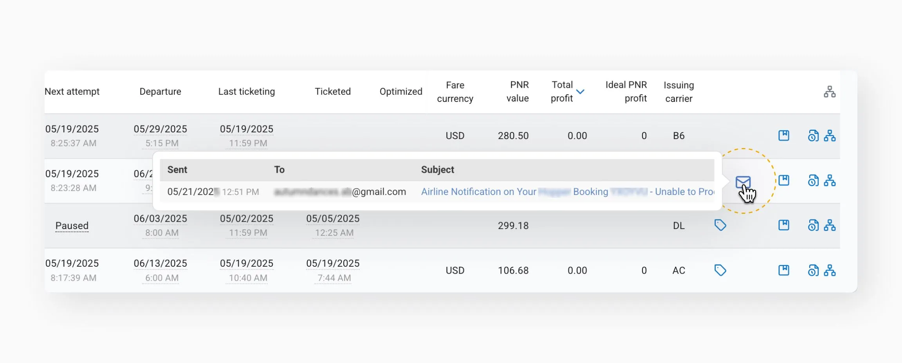This screenshot has width=902, height=363.
Task: Click bookmark icon in the AC row
Action: pyautogui.click(x=783, y=270)
